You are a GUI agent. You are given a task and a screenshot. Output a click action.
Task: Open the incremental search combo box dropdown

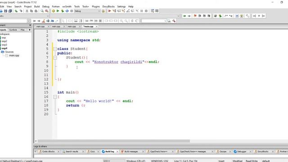click(28, 21)
